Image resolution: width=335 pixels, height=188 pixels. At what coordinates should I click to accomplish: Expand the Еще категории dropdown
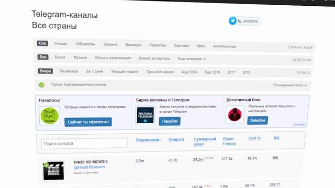(x=192, y=58)
